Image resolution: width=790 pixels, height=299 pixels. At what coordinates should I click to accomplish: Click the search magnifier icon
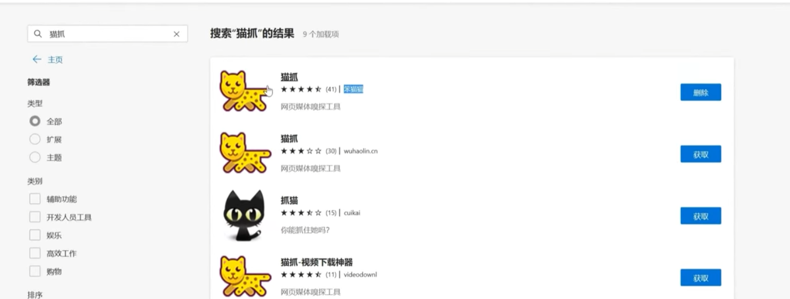click(38, 34)
